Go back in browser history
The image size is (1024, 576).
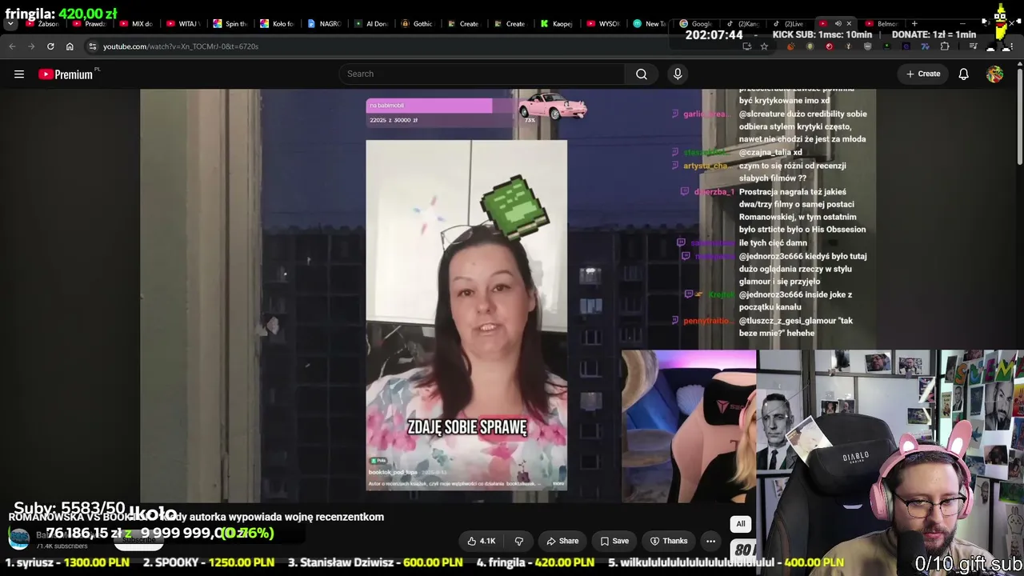12,46
